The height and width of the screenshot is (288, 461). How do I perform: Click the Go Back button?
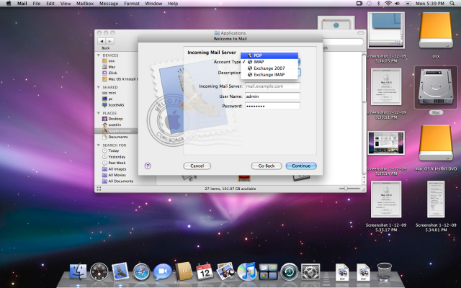(267, 166)
